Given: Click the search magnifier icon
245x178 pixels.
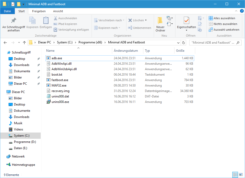Looking at the screenshot, I should tap(238, 43).
